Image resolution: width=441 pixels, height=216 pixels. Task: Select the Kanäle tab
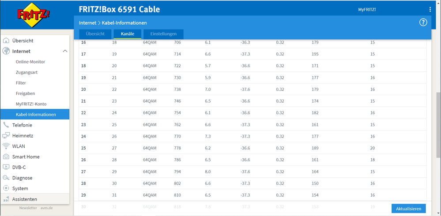(x=128, y=34)
